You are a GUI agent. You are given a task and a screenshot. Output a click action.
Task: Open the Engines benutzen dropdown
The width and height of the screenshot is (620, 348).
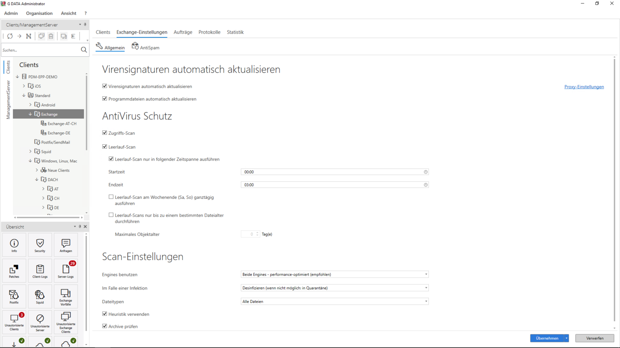[x=335, y=275]
